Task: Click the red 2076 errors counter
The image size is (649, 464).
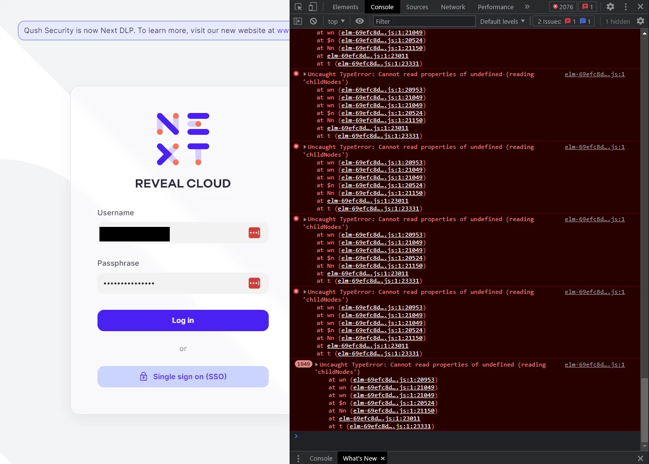Action: coord(563,7)
